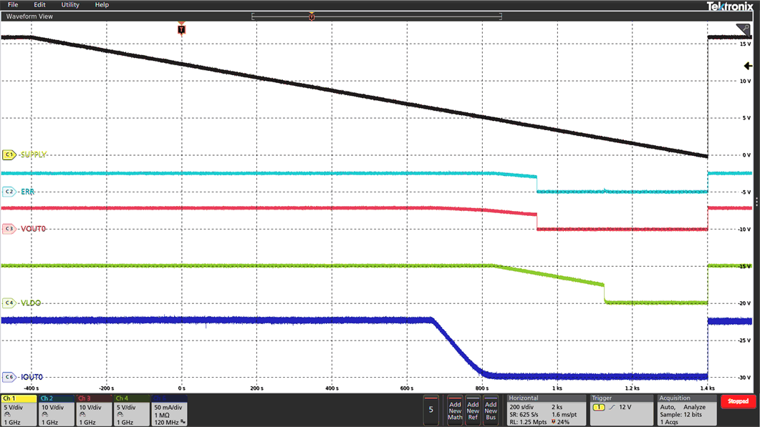
Task: Select the C2 ERR waveform handle
Action: pos(9,191)
